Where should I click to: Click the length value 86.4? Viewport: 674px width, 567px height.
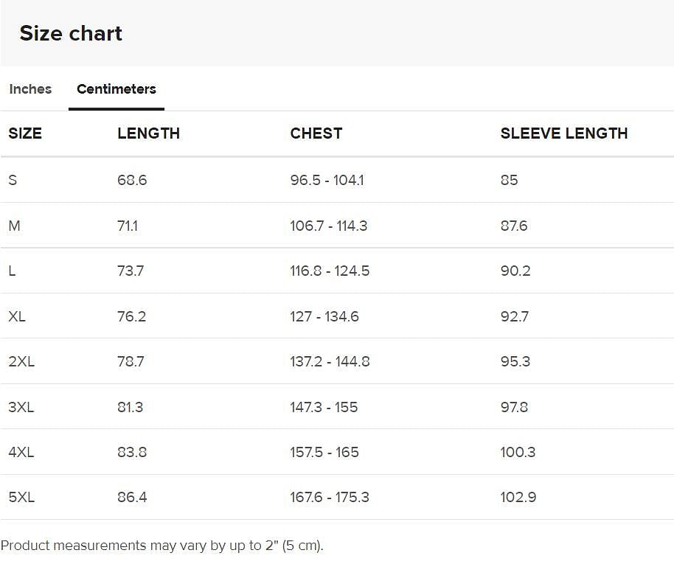tap(132, 498)
